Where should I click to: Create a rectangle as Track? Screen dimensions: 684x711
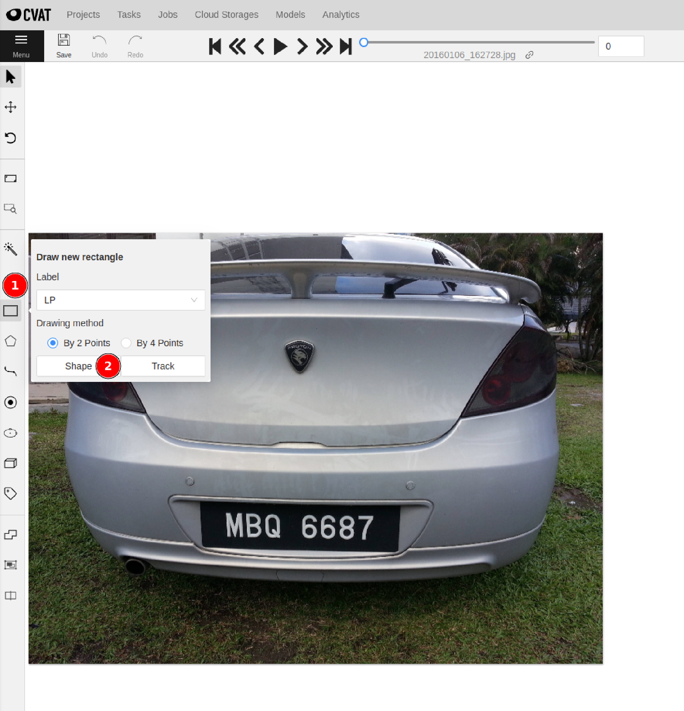click(x=163, y=366)
